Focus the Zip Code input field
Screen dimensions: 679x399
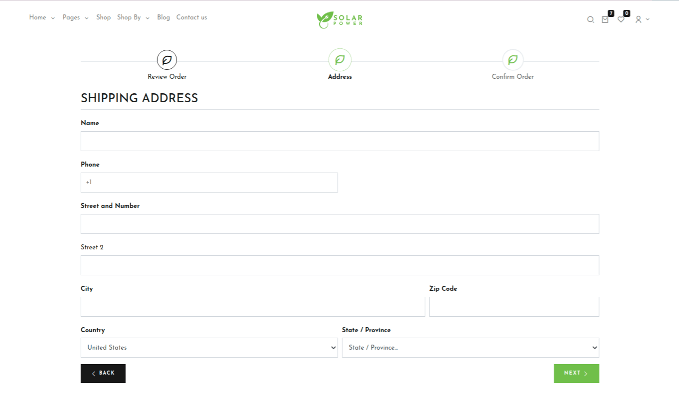513,307
